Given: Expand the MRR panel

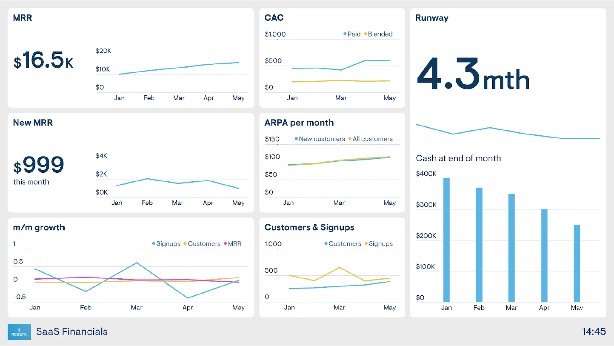Looking at the screenshot, I should coord(22,18).
